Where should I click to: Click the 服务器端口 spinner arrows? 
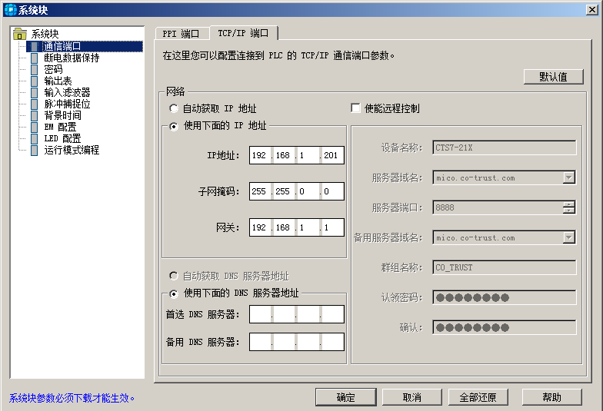pyautogui.click(x=569, y=207)
